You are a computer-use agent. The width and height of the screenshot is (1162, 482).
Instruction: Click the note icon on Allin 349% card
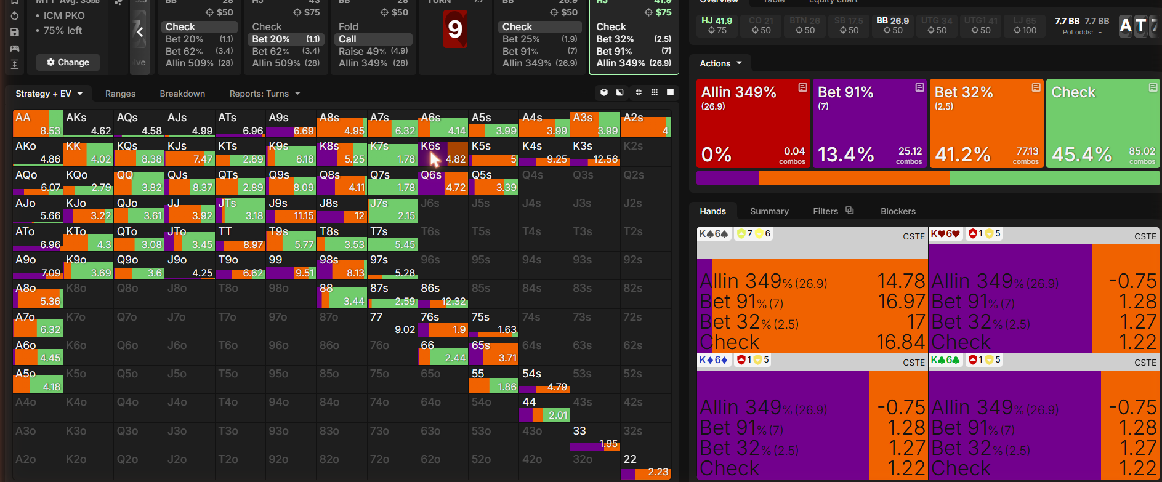click(x=802, y=88)
